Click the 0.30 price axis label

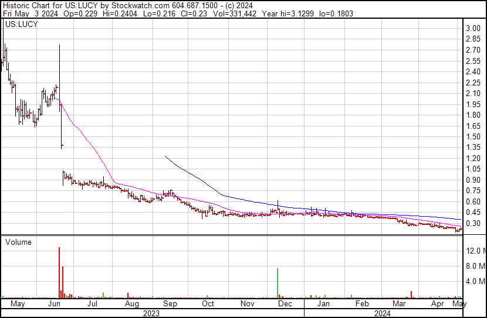pos(473,223)
